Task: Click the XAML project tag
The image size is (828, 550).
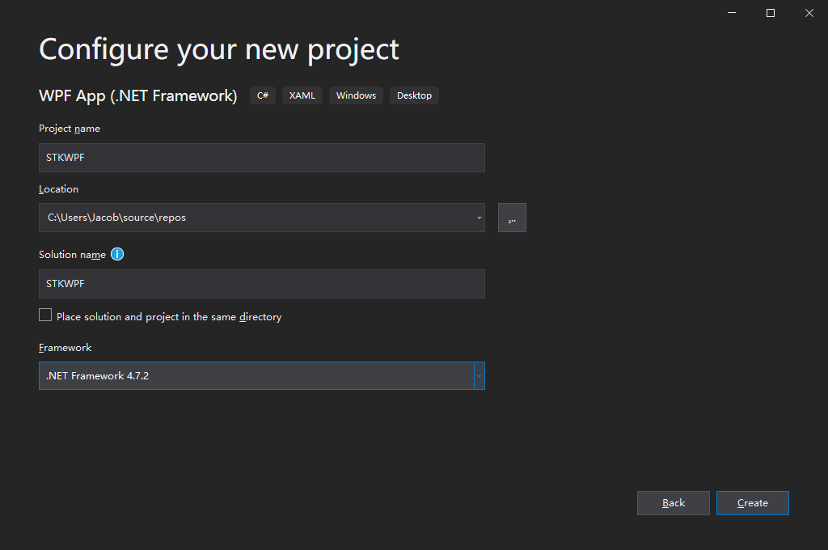Action: pyautogui.click(x=302, y=95)
